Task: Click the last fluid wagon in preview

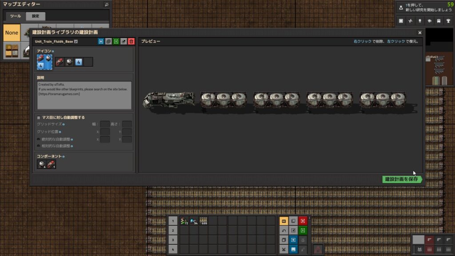Action: pyautogui.click(x=383, y=100)
